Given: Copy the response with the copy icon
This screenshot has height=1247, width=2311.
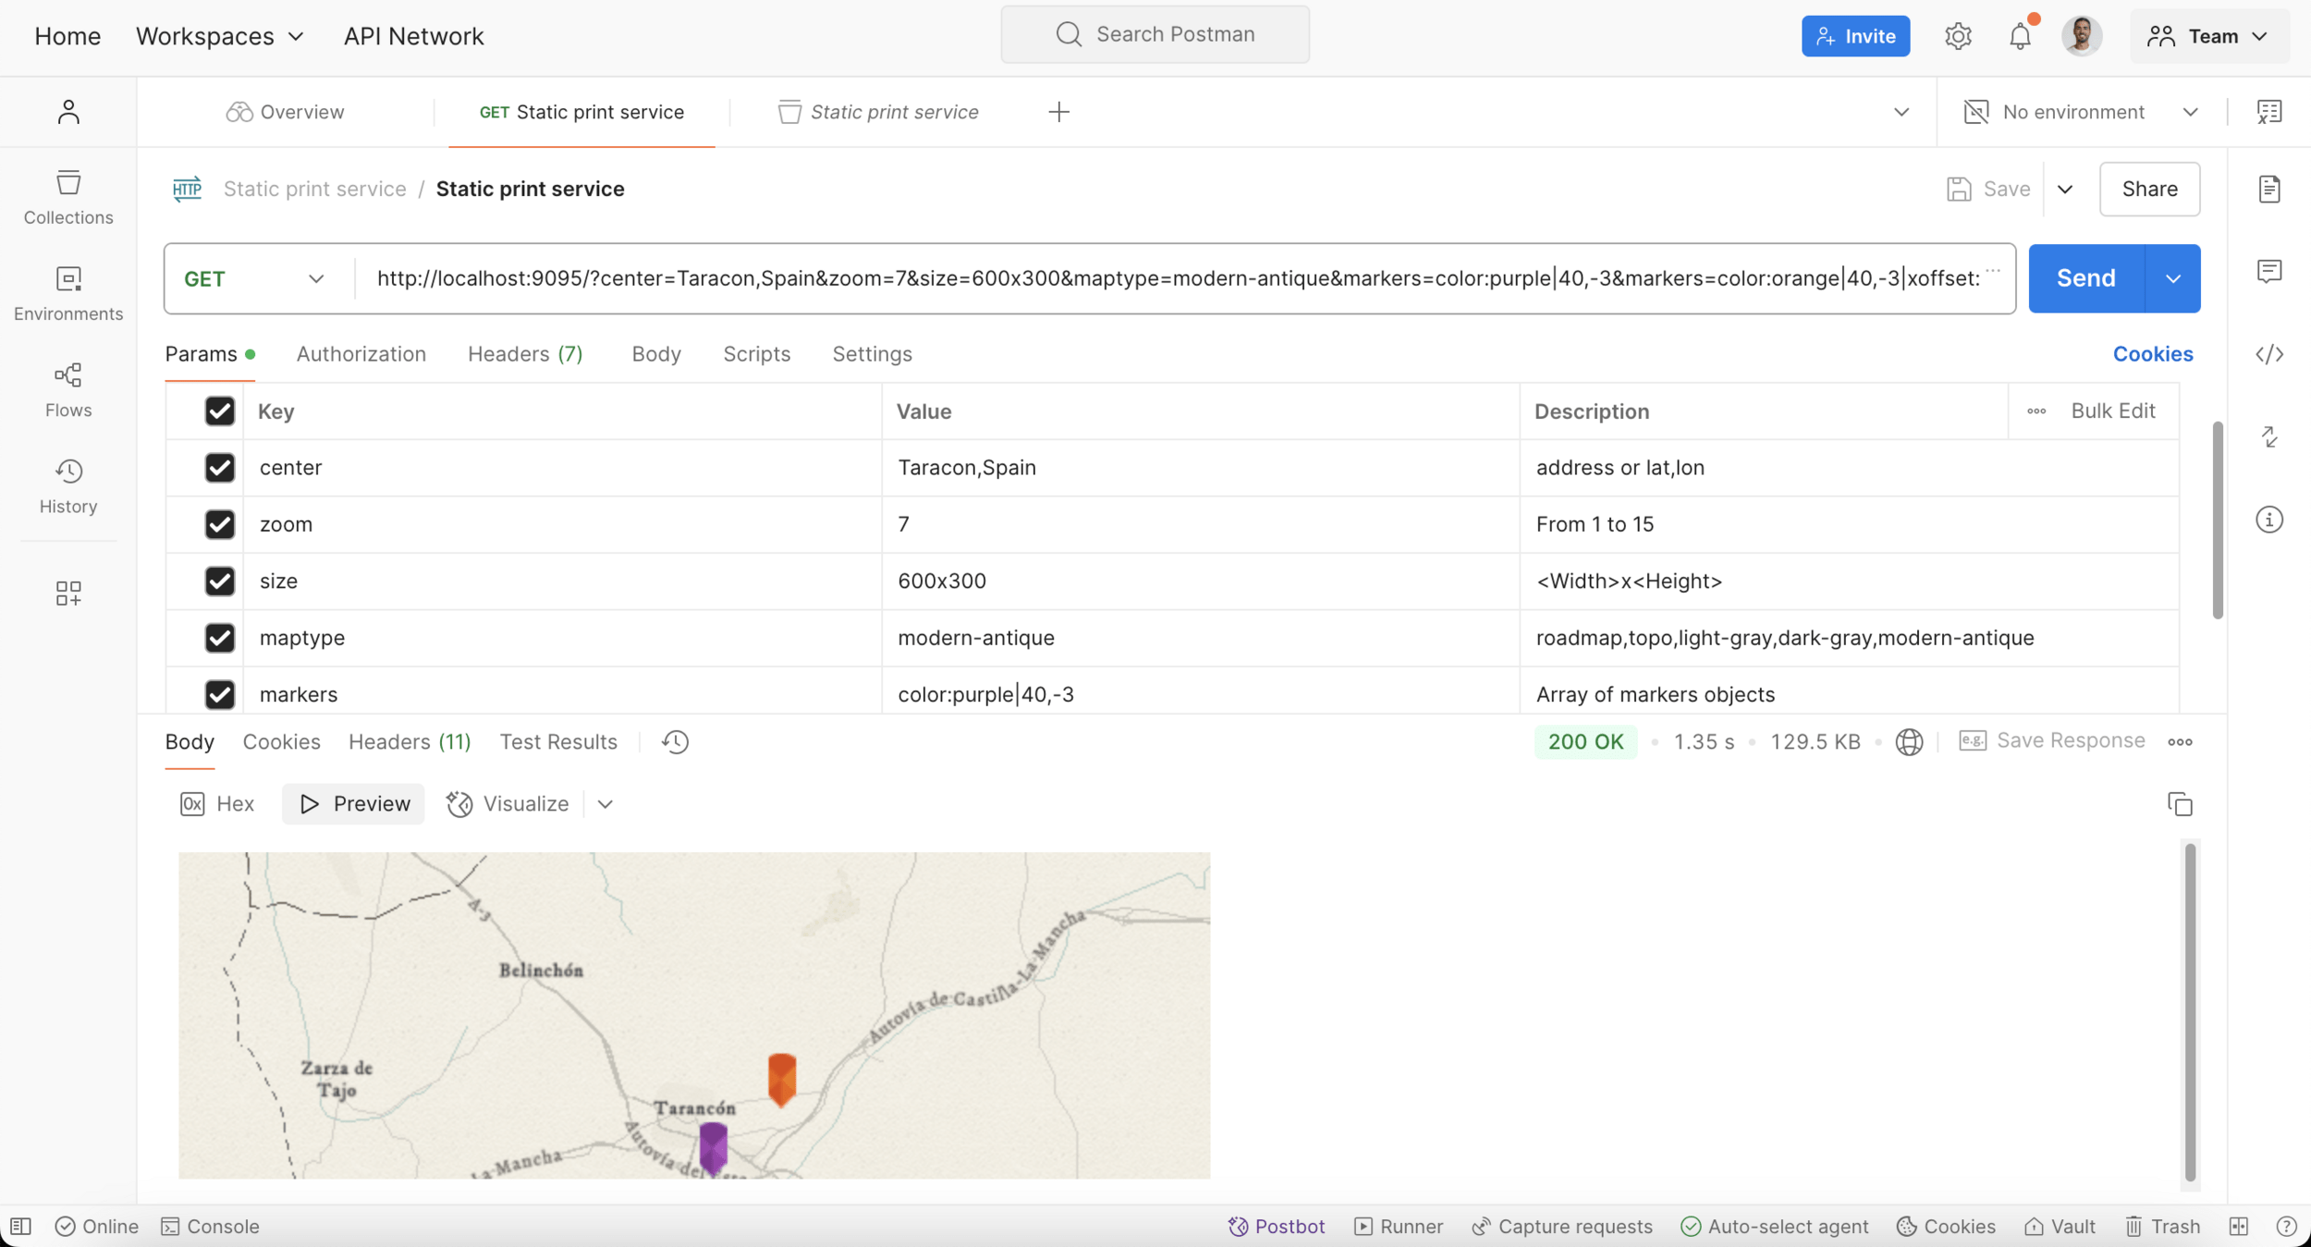Looking at the screenshot, I should pos(2179,804).
